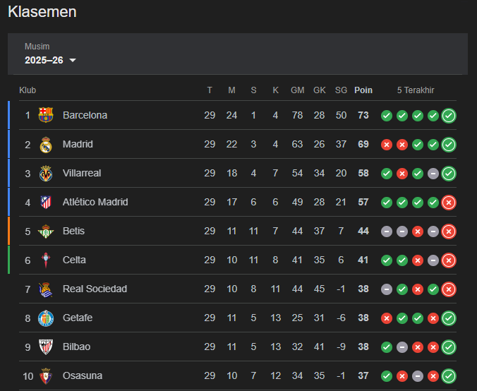Screen dimensions: 477x391
Task: Click the Atlético Madrid crest icon
Action: pos(46,202)
